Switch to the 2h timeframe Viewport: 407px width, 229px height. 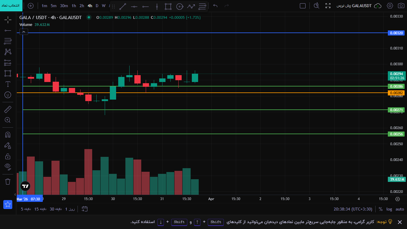[82, 6]
